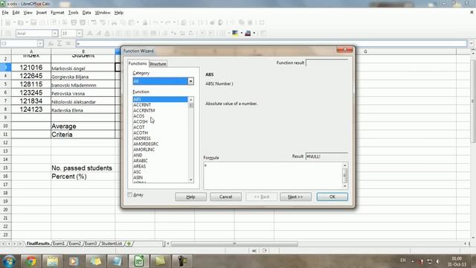Click the Background Color toolbar icon
The width and height of the screenshot is (476, 268).
(235, 33)
